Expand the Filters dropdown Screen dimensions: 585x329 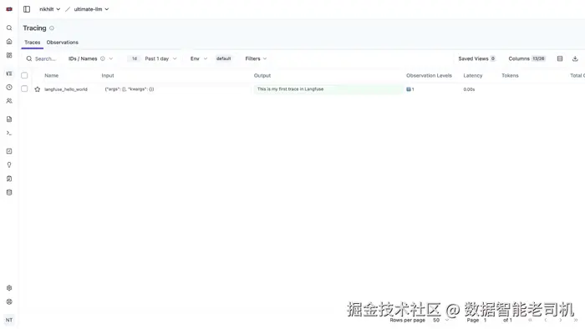(x=256, y=58)
